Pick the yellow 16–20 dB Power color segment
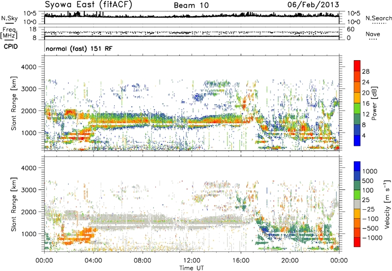Screen dimensions: 392x271 tap(357, 98)
